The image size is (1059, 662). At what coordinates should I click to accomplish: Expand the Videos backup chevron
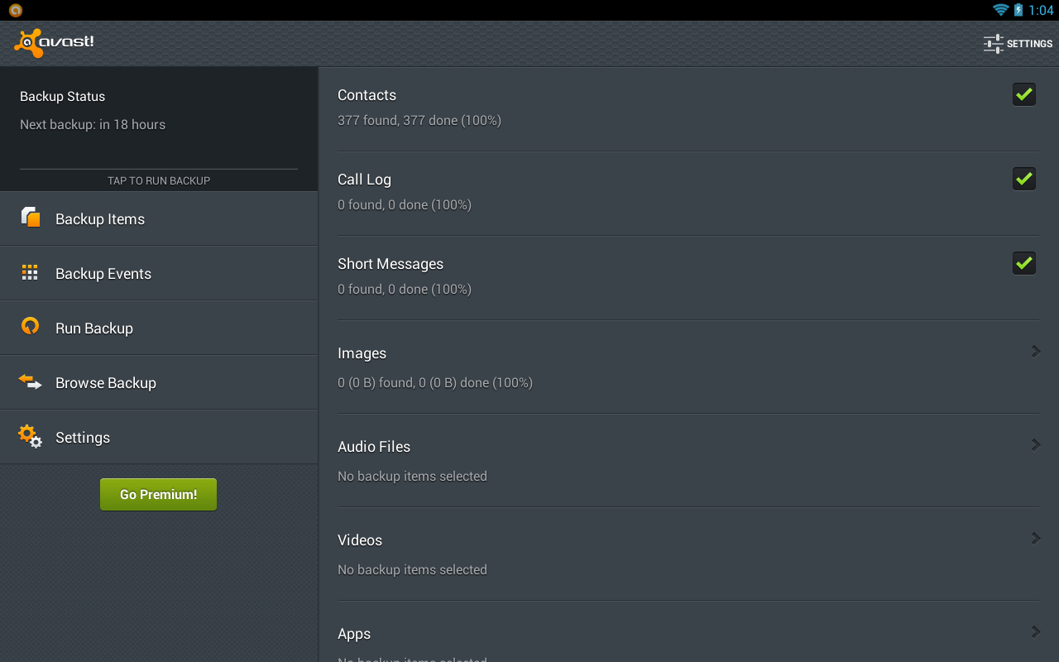click(1035, 539)
